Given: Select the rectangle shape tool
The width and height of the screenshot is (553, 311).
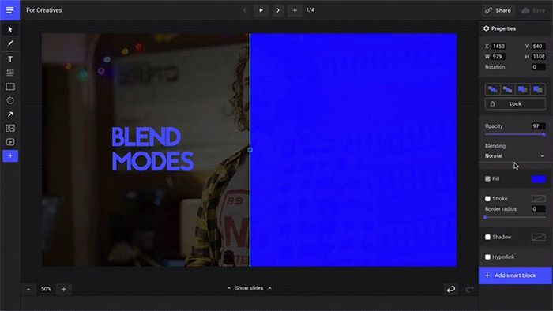Looking at the screenshot, I should click(10, 87).
